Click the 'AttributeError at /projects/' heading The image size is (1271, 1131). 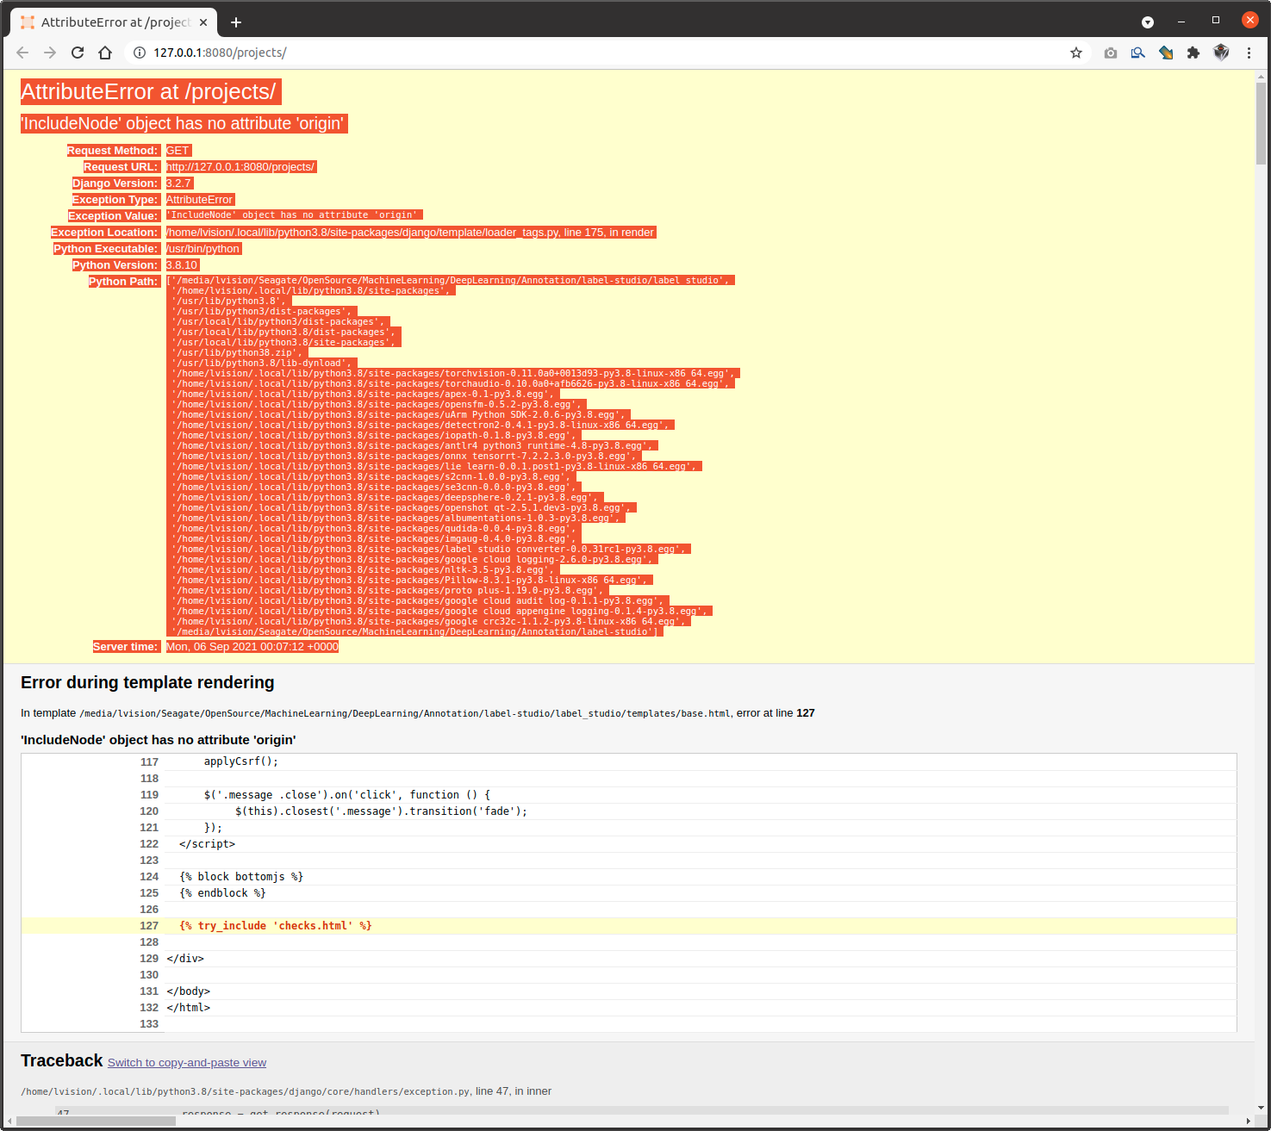(148, 91)
